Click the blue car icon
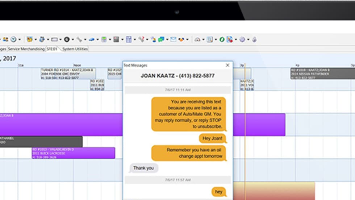The width and height of the screenshot is (355, 200). coord(91,39)
